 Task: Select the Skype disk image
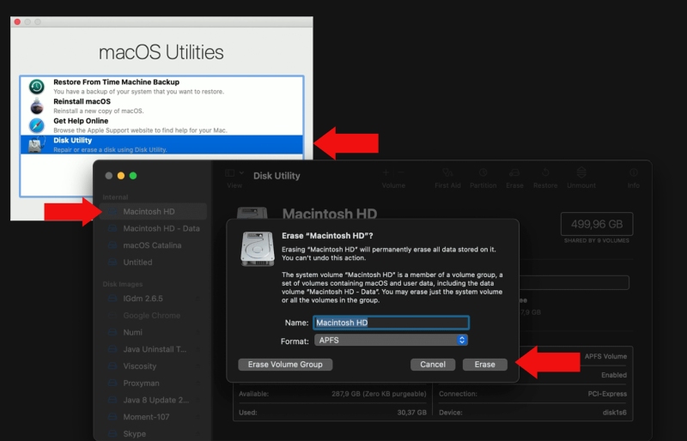(x=154, y=434)
